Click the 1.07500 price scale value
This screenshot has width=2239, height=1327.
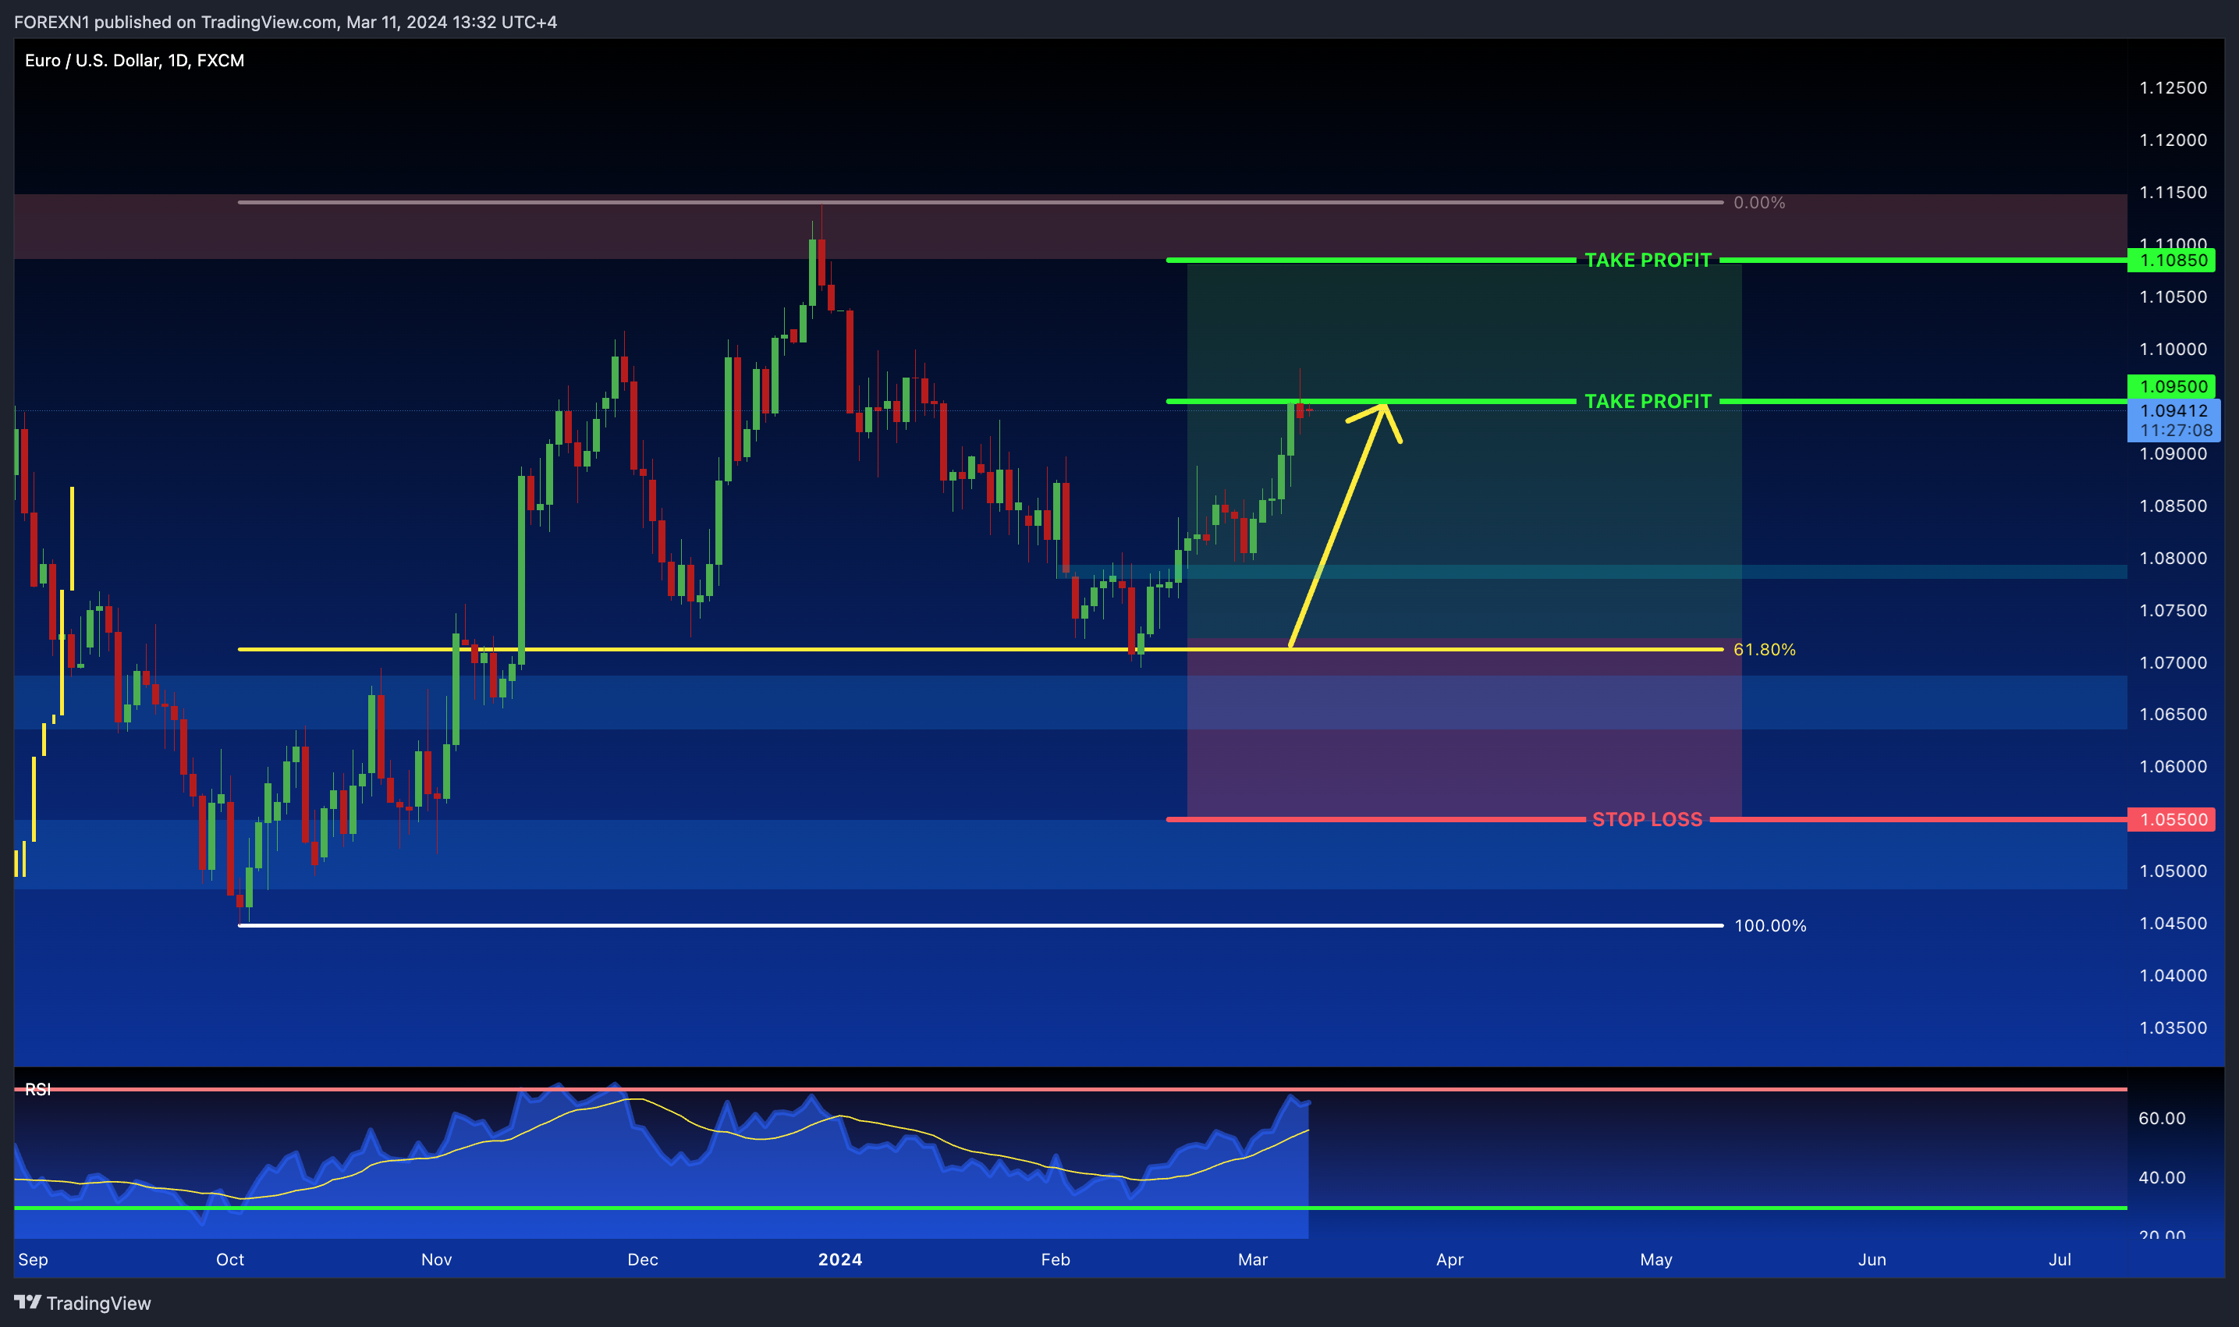(2173, 611)
